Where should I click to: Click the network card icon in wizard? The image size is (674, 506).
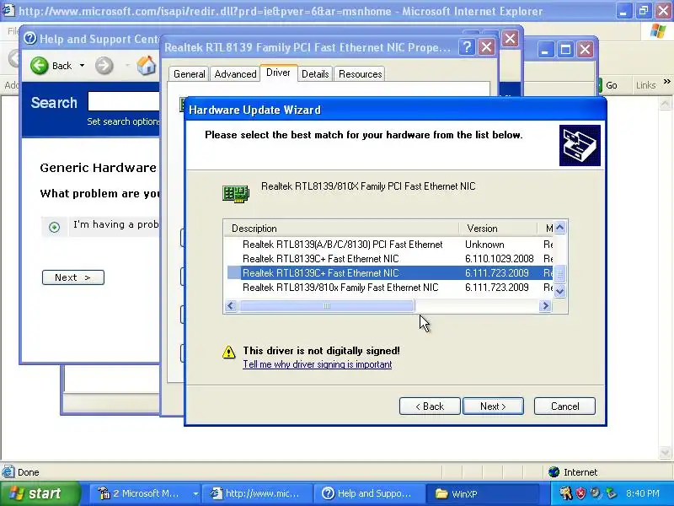pyautogui.click(x=236, y=194)
